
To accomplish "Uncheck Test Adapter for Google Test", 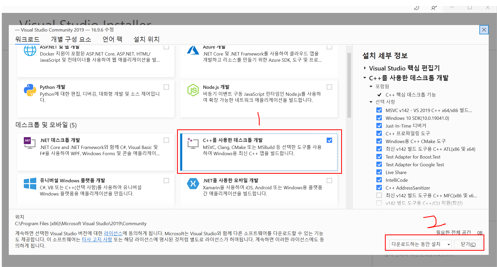I will 379,164.
